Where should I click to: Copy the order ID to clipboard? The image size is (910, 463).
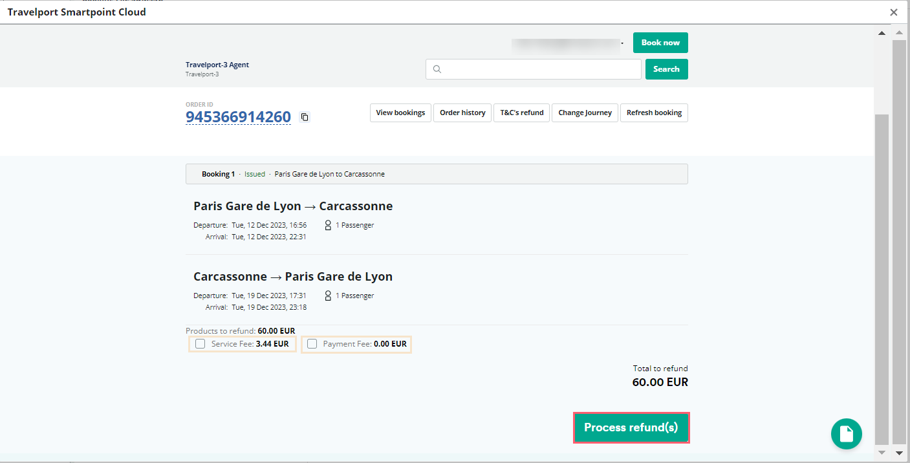point(305,117)
